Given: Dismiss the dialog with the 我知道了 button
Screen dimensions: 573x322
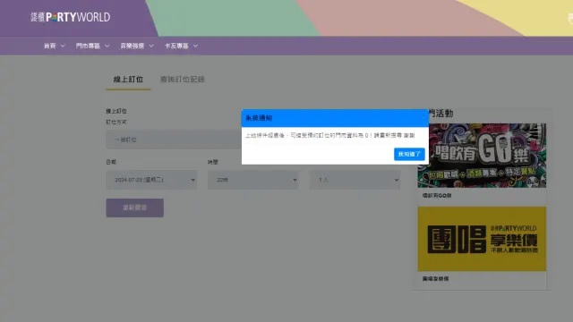Looking at the screenshot, I should click(409, 154).
